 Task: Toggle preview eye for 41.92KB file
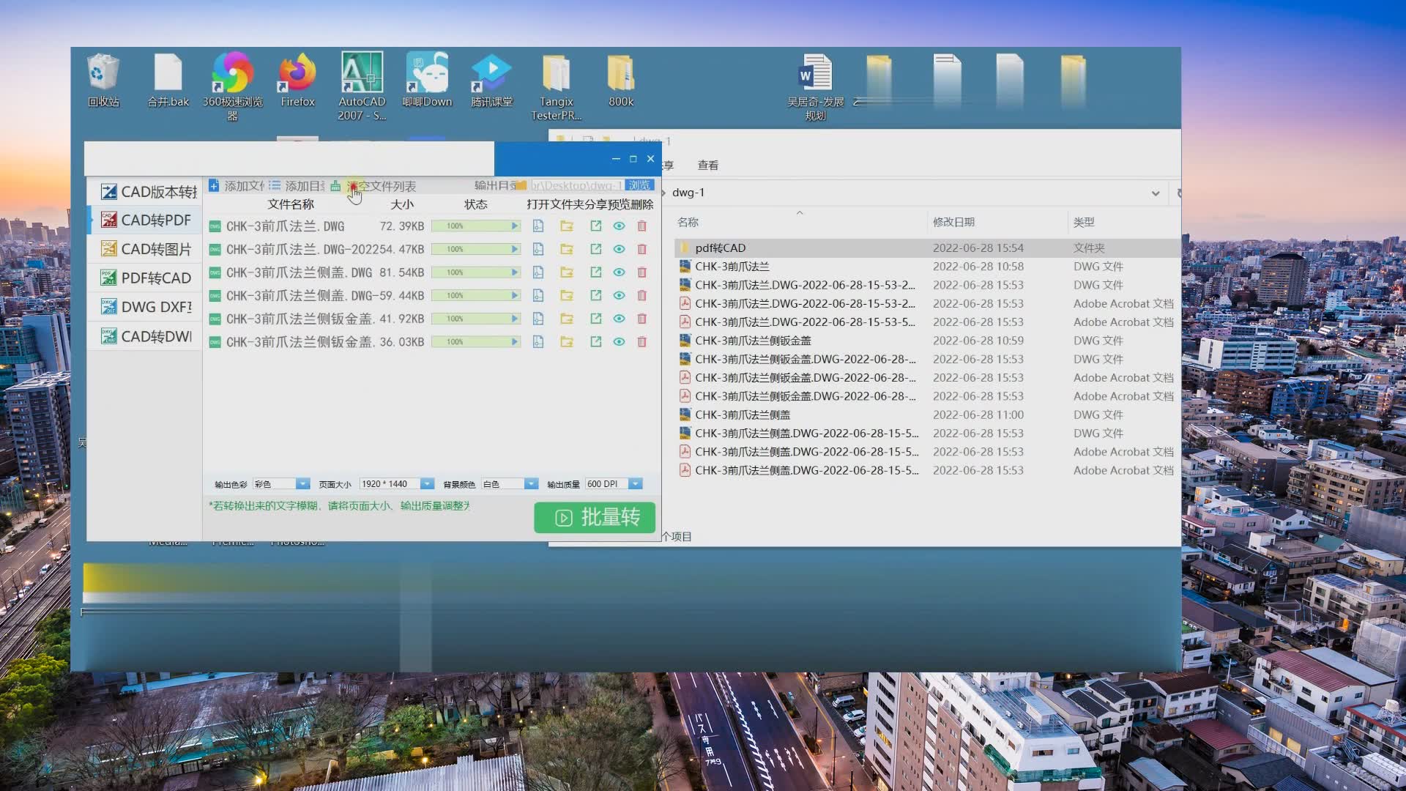[619, 319]
